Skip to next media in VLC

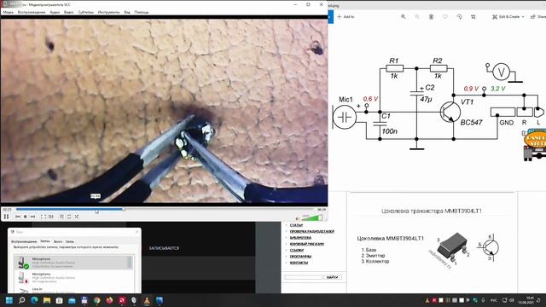point(32,217)
